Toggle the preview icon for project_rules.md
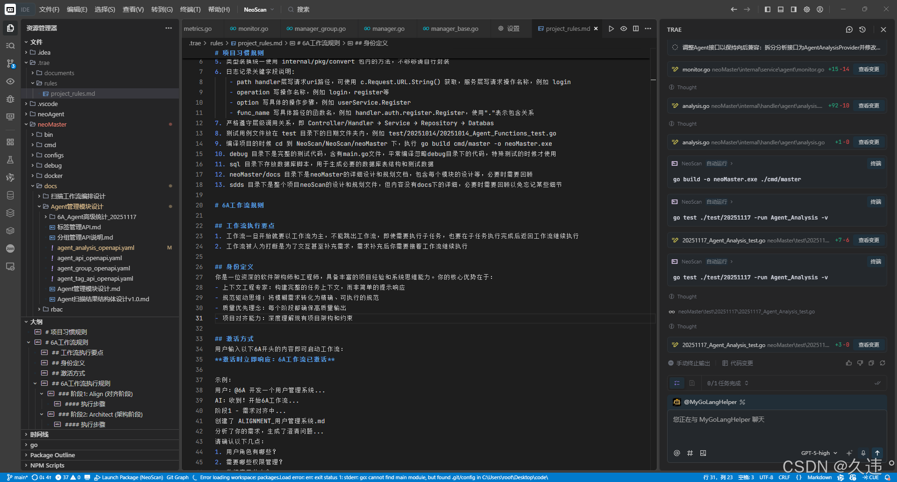 (x=624, y=28)
